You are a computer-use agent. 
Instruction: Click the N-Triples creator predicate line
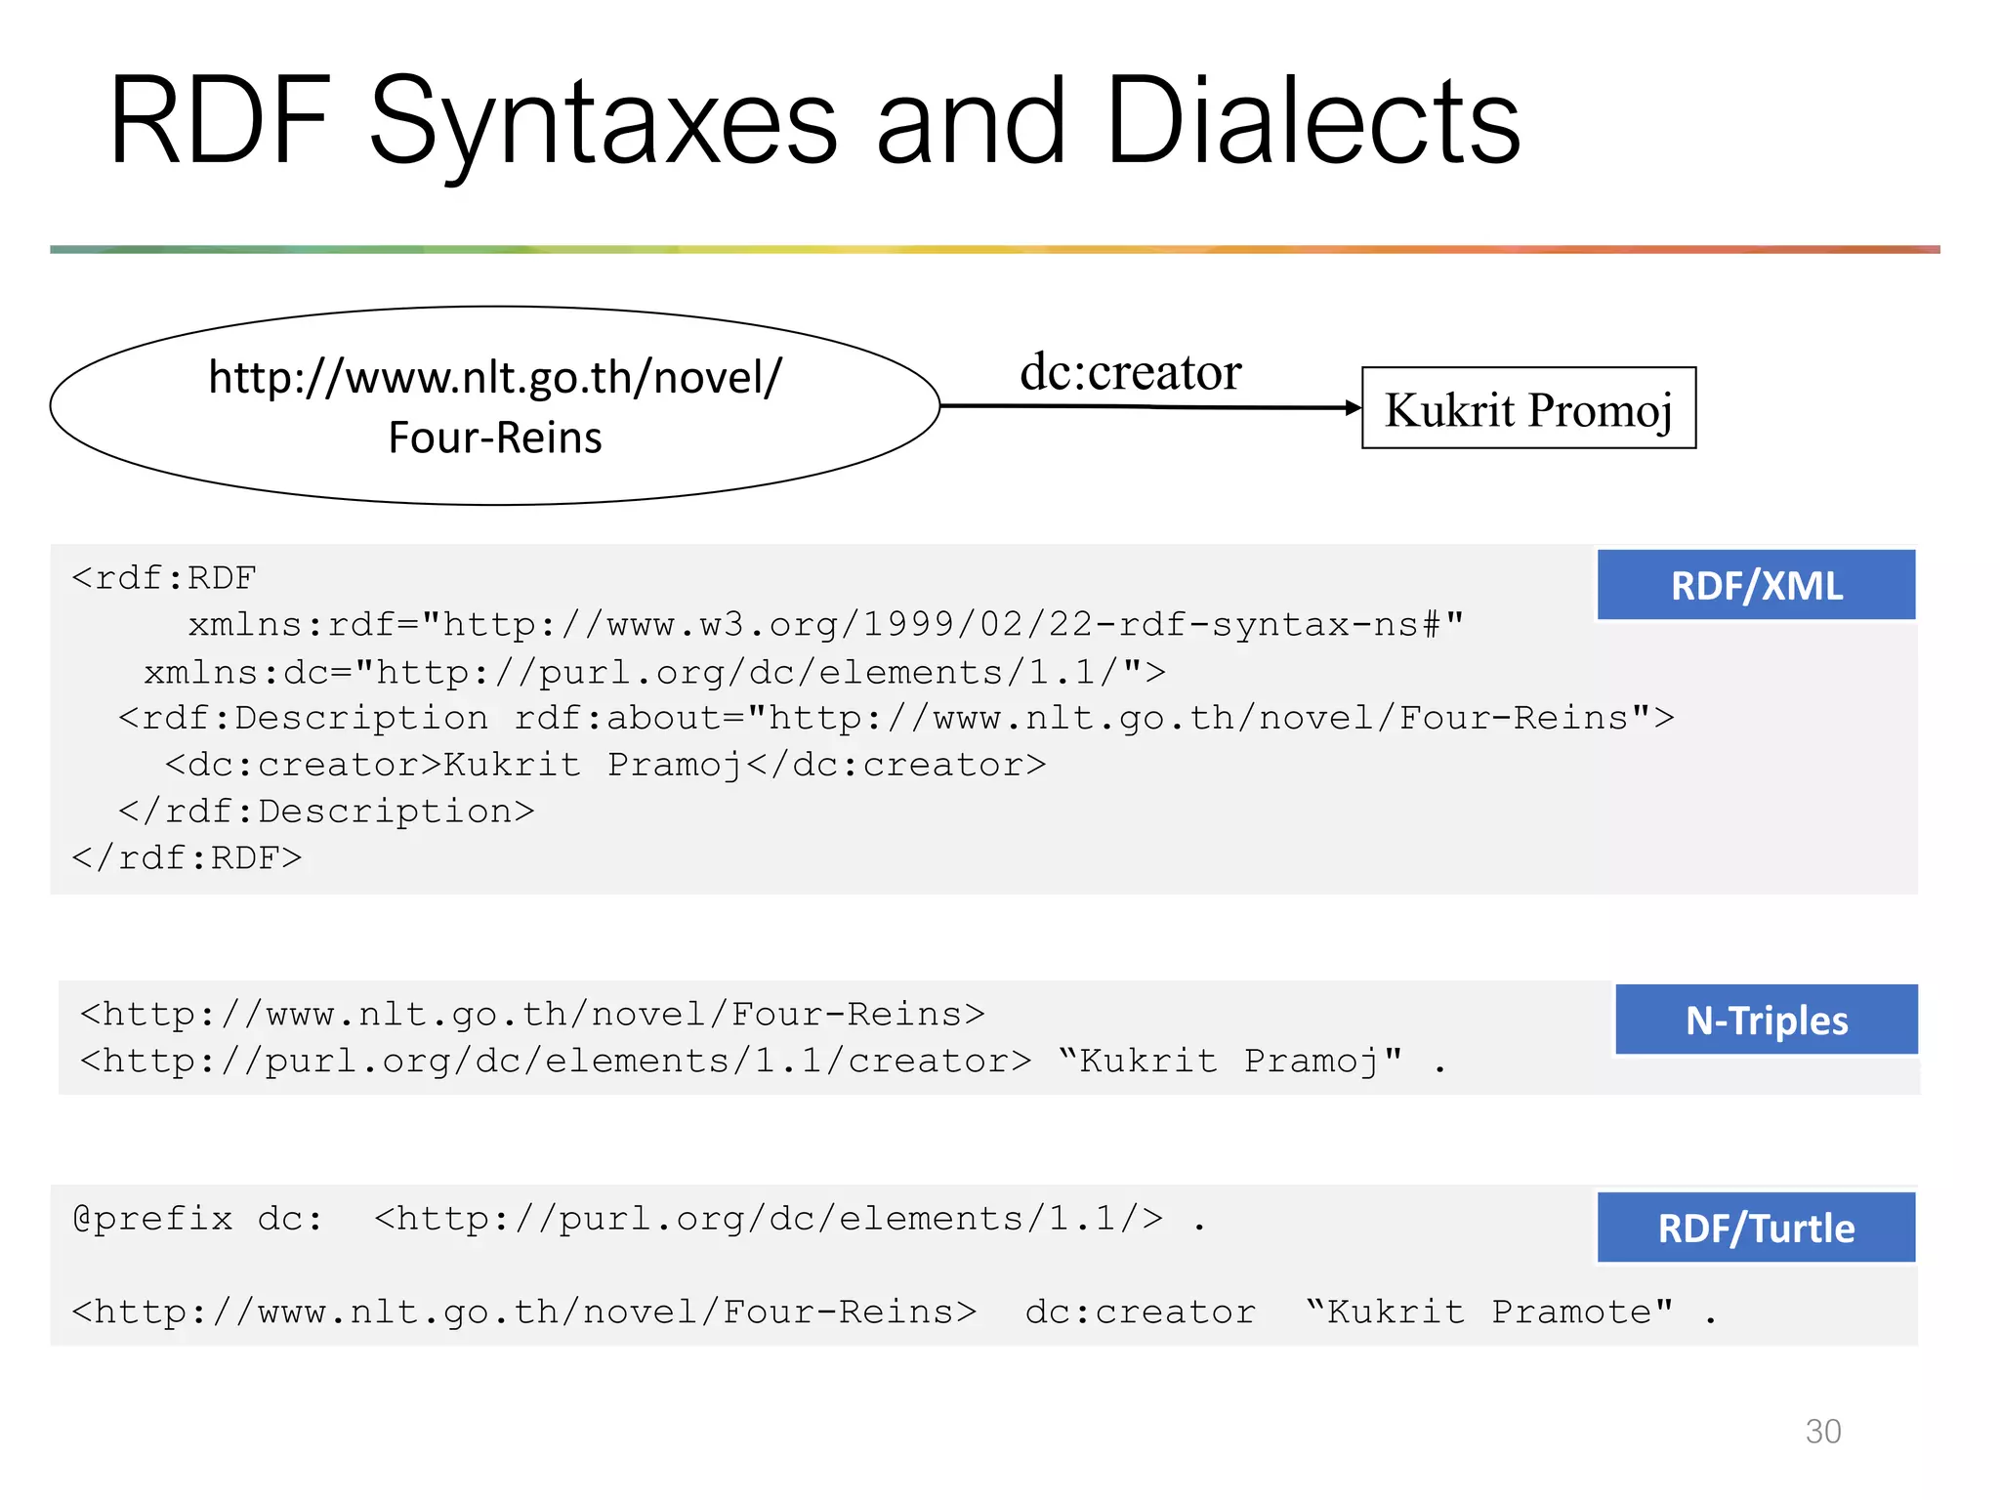click(x=763, y=1061)
